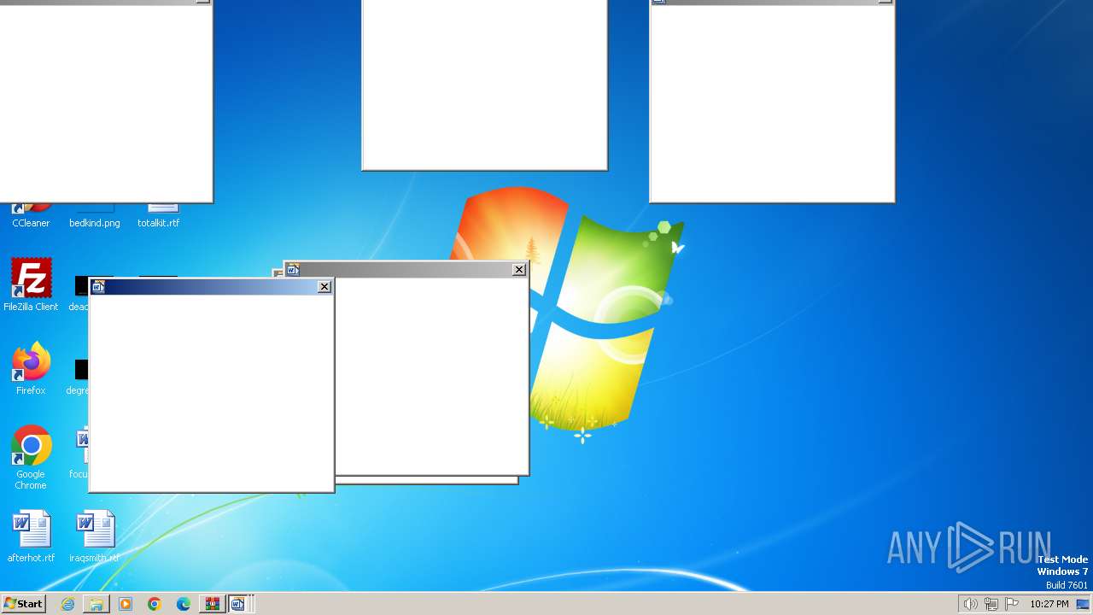
Task: Launch Google Chrome from the taskbar
Action: tap(155, 604)
